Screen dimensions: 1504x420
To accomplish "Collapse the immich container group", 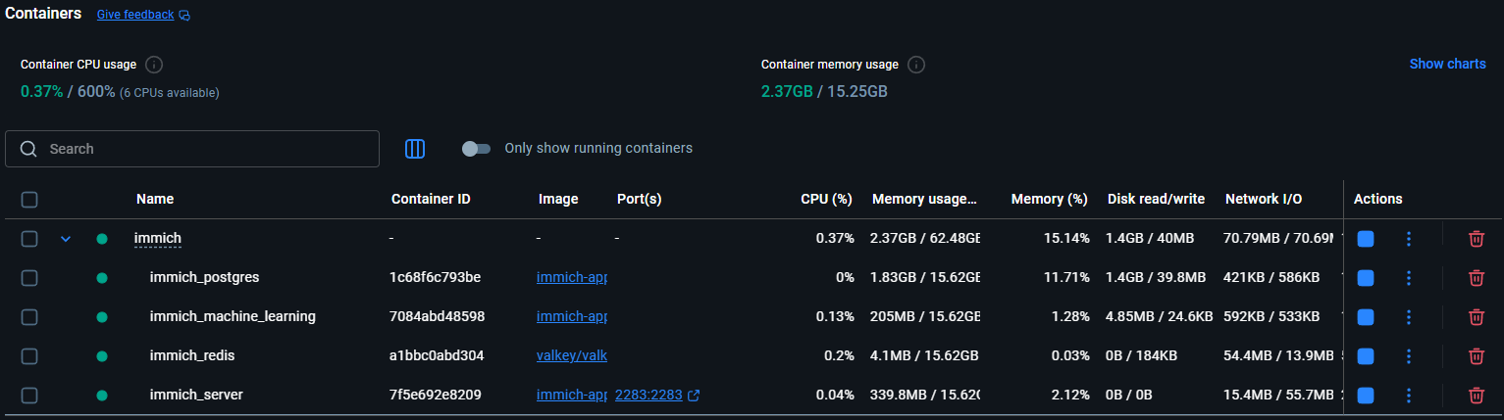I will [66, 239].
